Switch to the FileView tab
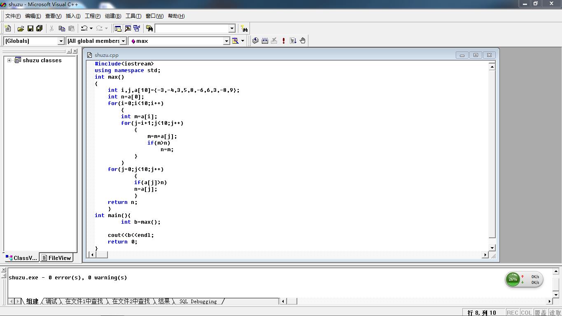The image size is (562, 316). click(56, 258)
